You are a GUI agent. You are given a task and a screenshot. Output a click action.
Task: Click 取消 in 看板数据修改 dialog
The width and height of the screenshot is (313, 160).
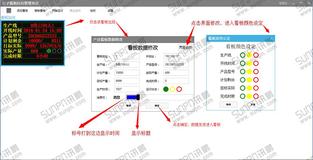point(129,106)
